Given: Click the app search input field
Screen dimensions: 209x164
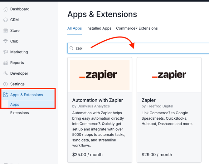Looking at the screenshot, I should [x=140, y=48].
